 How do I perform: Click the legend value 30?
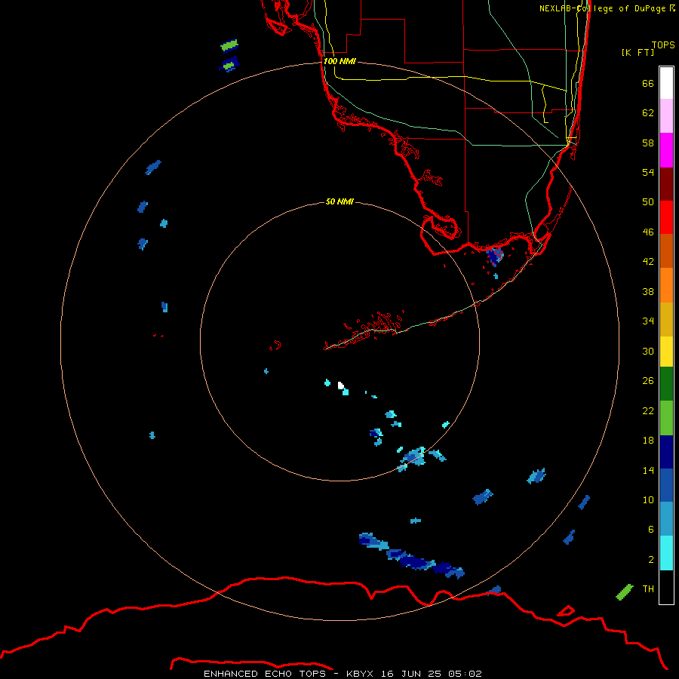[x=648, y=351]
